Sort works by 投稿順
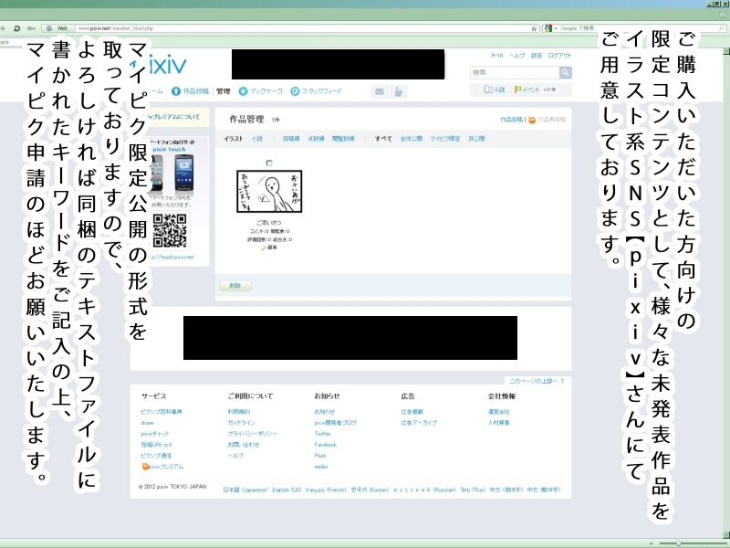730x548 pixels. pos(291,139)
